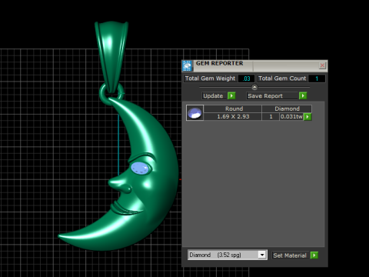
Task: Click the Total Gem Weight value .03
Action: [246, 78]
